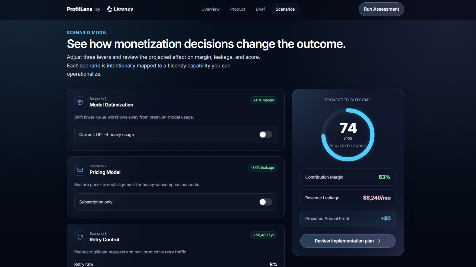
Task: Click the Run Assessment button
Action: pos(381,9)
